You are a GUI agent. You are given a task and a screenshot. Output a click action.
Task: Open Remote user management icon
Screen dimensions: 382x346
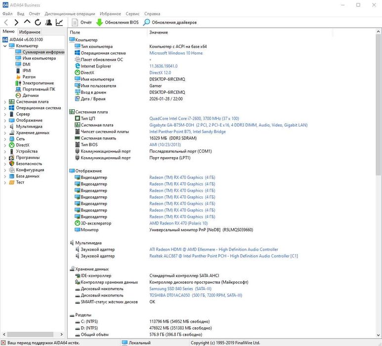pos(48,22)
